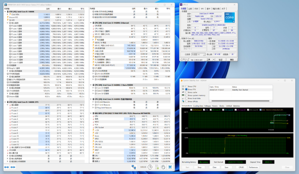Click the horizontal scrollbar in the AIDA64 log
Image resolution: width=299 pixels, height=174 pixels.
point(240,101)
